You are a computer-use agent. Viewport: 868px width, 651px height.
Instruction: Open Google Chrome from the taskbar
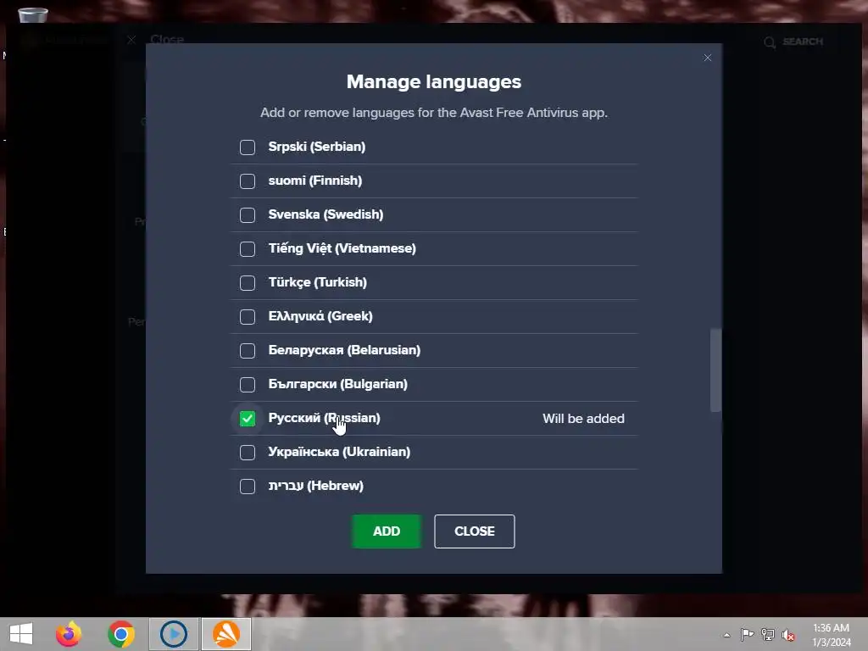[121, 634]
